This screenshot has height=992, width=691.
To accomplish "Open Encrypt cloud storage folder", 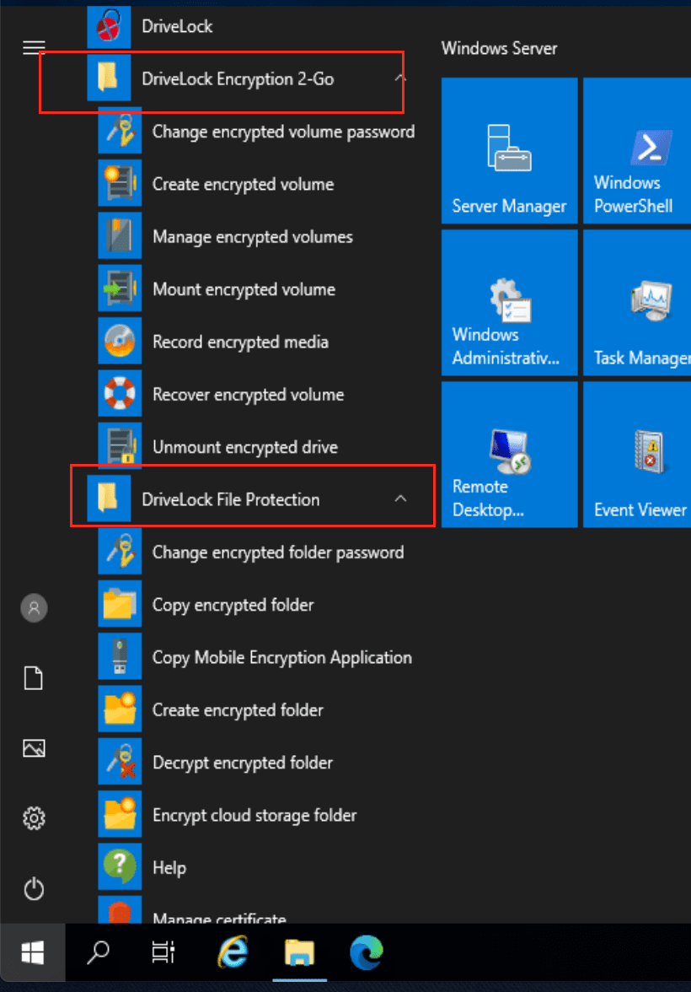I will tap(254, 816).
